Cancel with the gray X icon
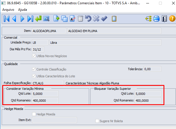Screen dimensions: 176x129 [x=96, y=18]
